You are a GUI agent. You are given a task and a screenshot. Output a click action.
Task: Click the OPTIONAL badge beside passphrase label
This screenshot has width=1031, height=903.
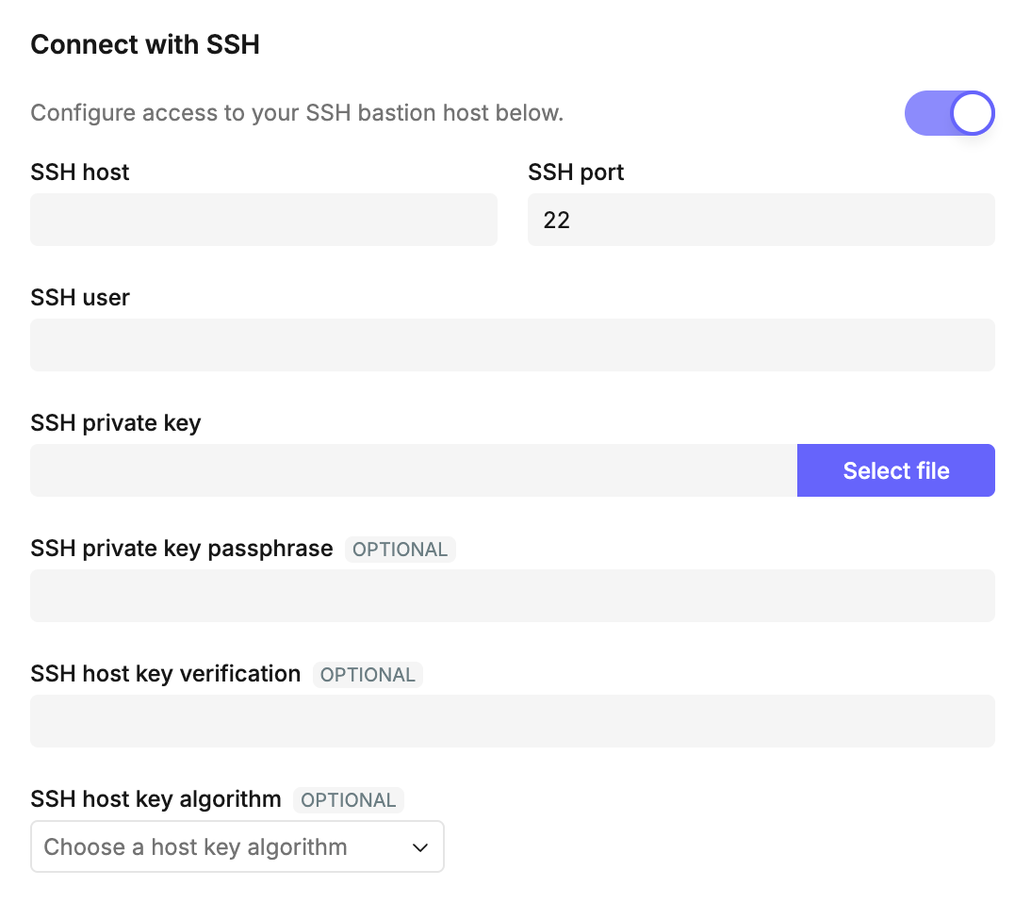tap(400, 550)
